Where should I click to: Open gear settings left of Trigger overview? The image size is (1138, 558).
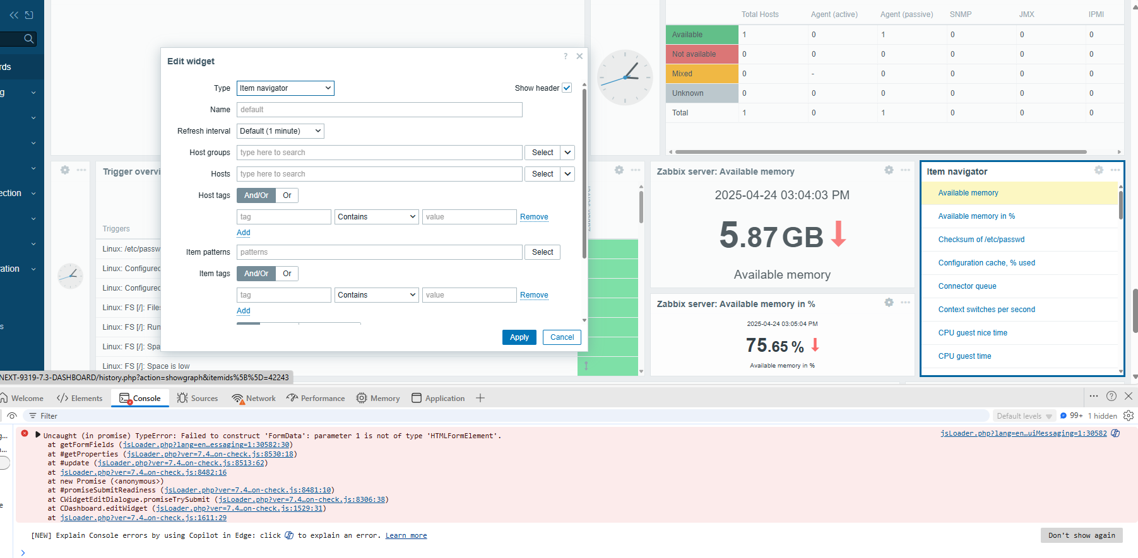coord(64,170)
